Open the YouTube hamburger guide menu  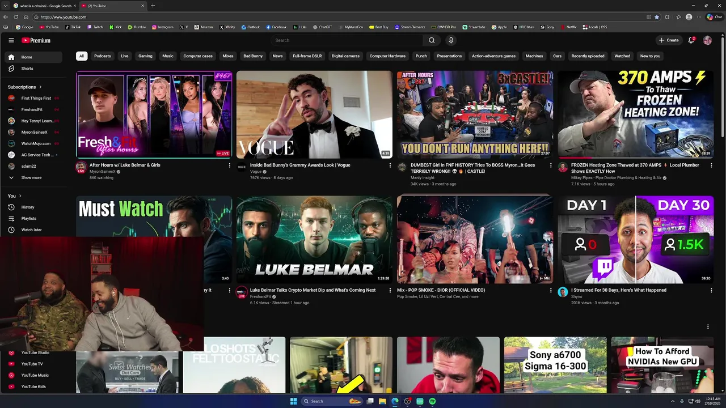[11, 40]
